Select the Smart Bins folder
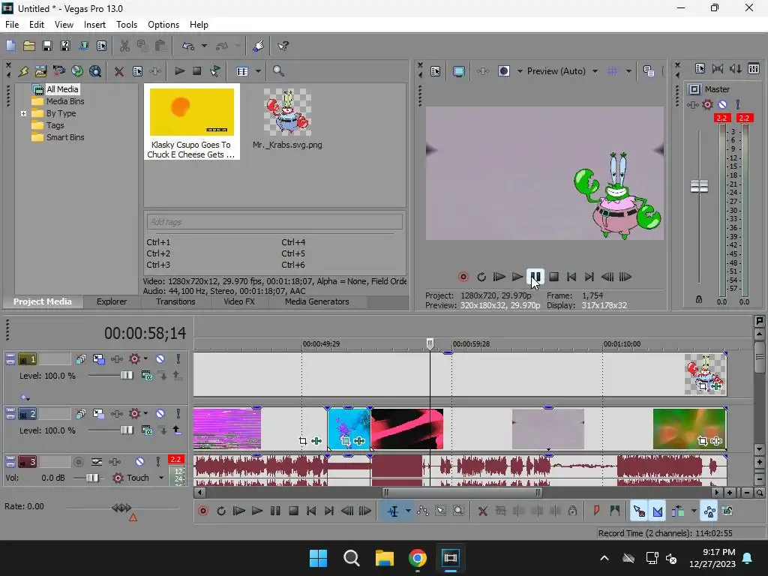This screenshot has height=576, width=768. (x=65, y=138)
